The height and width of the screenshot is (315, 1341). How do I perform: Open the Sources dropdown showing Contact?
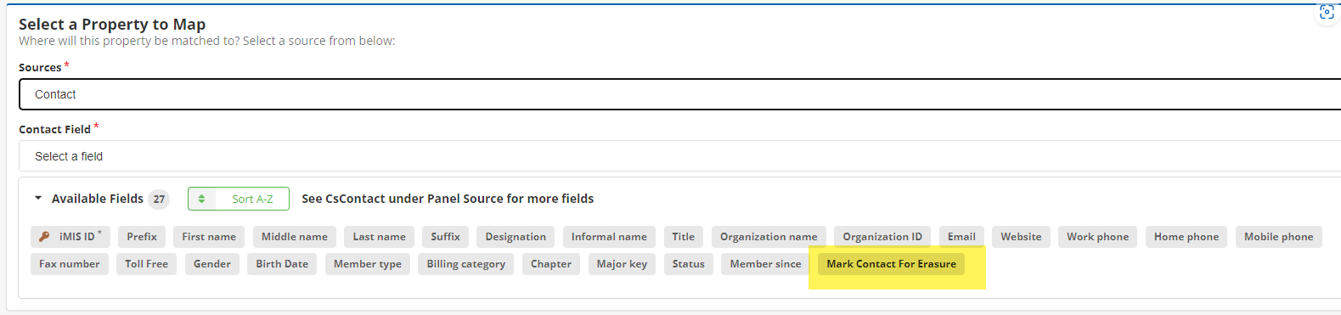click(679, 94)
